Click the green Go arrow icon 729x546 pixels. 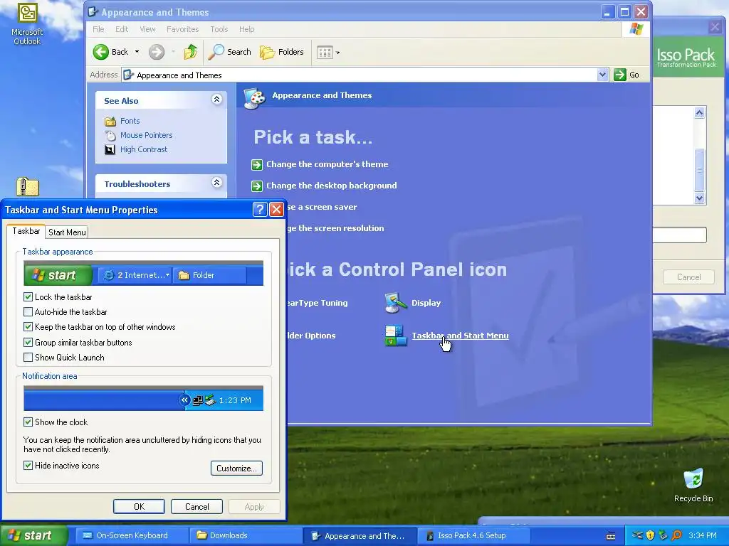point(620,75)
